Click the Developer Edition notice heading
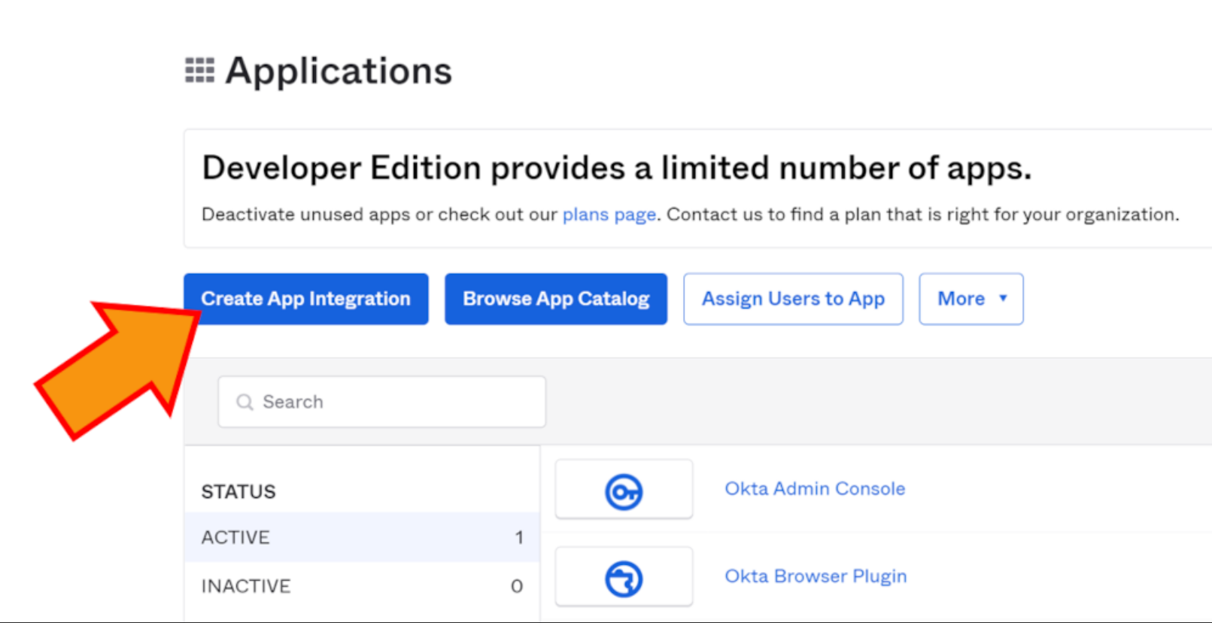This screenshot has height=623, width=1212. click(616, 168)
